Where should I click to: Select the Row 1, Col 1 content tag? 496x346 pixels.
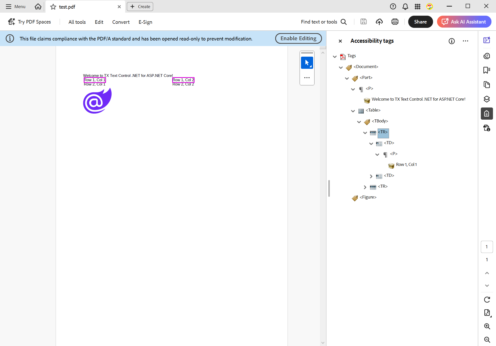tap(406, 164)
